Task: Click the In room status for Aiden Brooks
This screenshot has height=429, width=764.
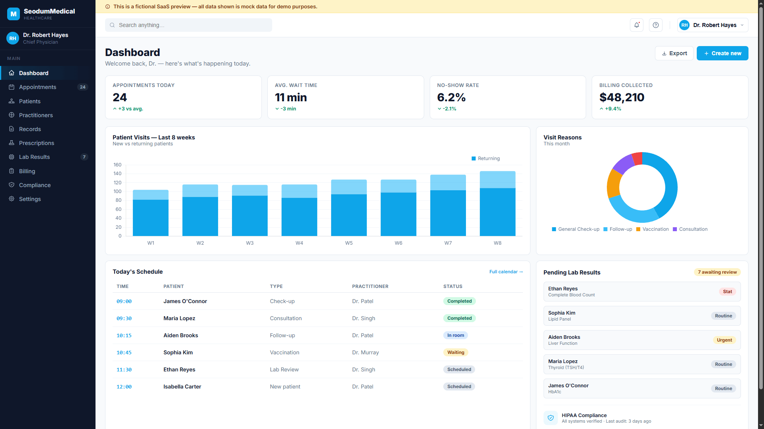Action: click(456, 335)
